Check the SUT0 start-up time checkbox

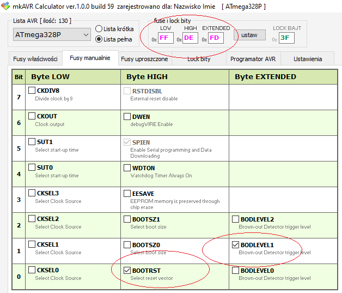32,168
